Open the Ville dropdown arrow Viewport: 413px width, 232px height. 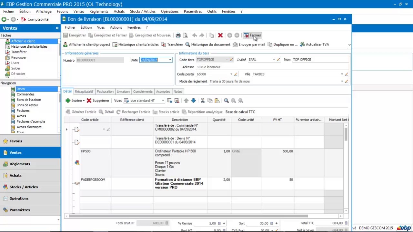(x=342, y=74)
